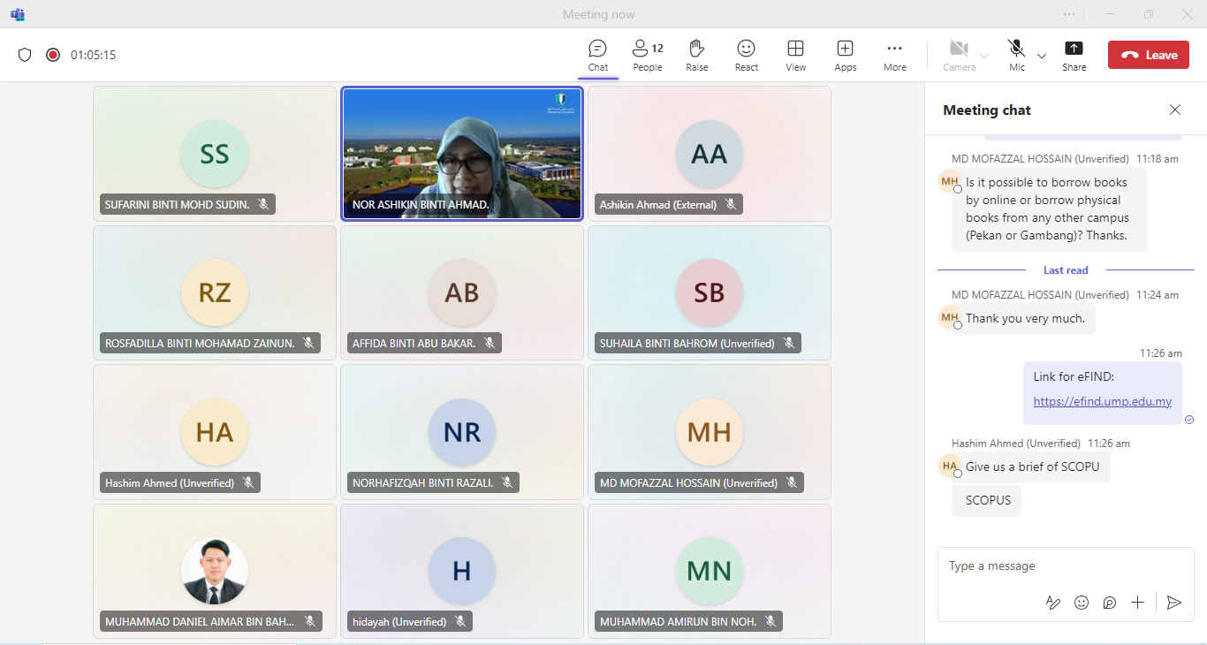
Task: Click the Meeting chat heading
Action: (x=987, y=110)
